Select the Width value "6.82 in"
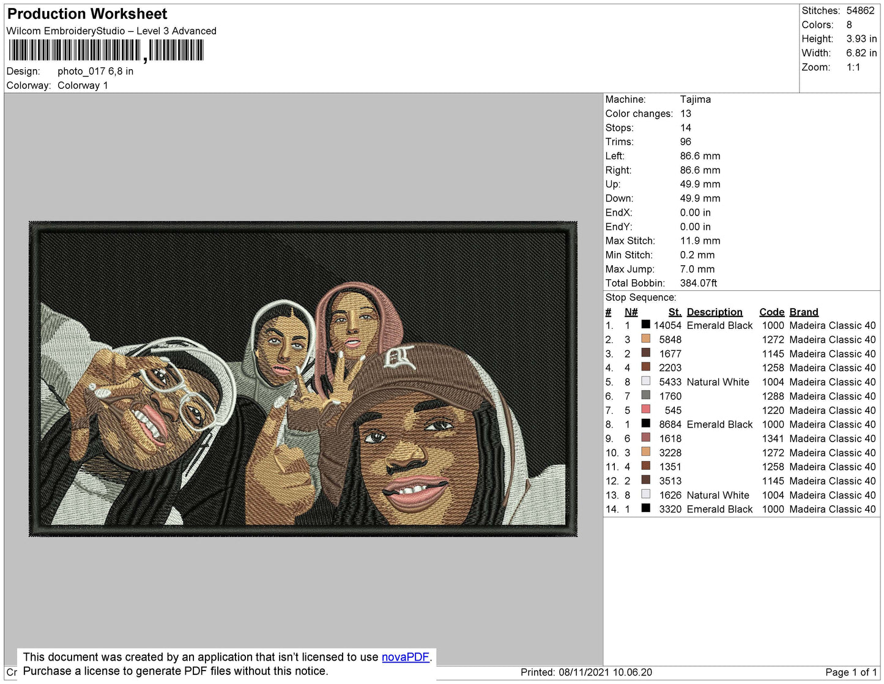 (861, 53)
